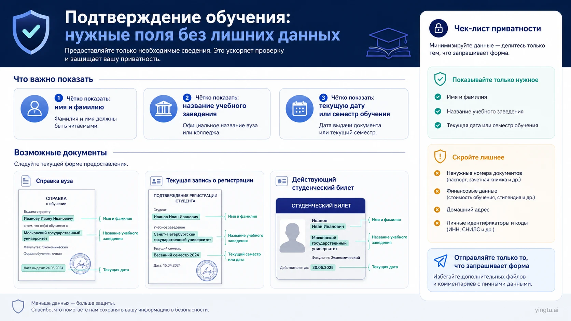This screenshot has height=321, width=571.
Task: Click the orange cross beside Финансовые данные
Action: pyautogui.click(x=437, y=191)
